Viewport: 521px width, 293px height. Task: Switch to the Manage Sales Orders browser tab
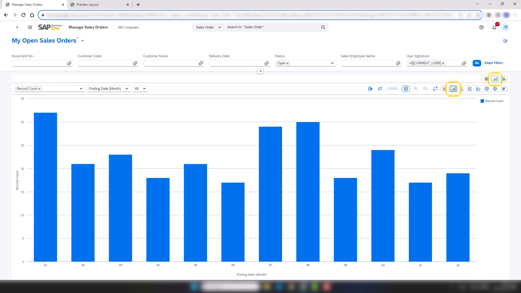click(35, 5)
